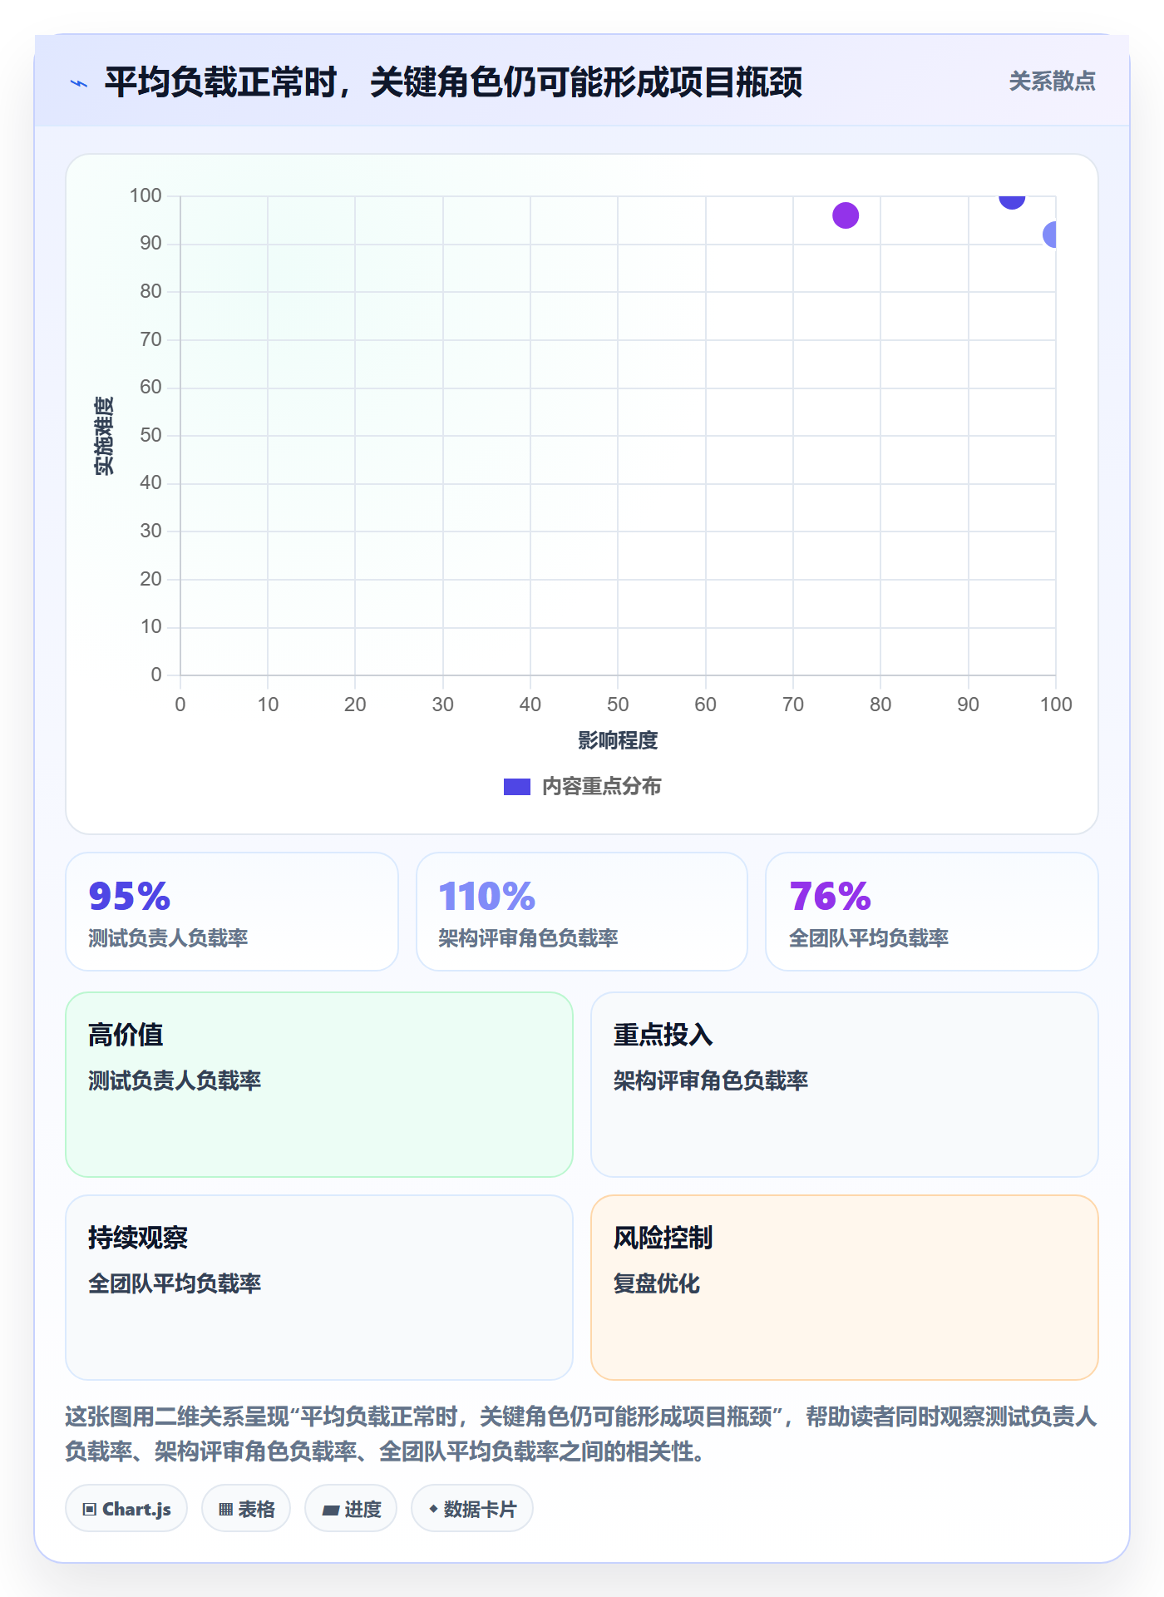Open the 高价值 quadrant card
This screenshot has height=1597, width=1164.
[319, 1085]
